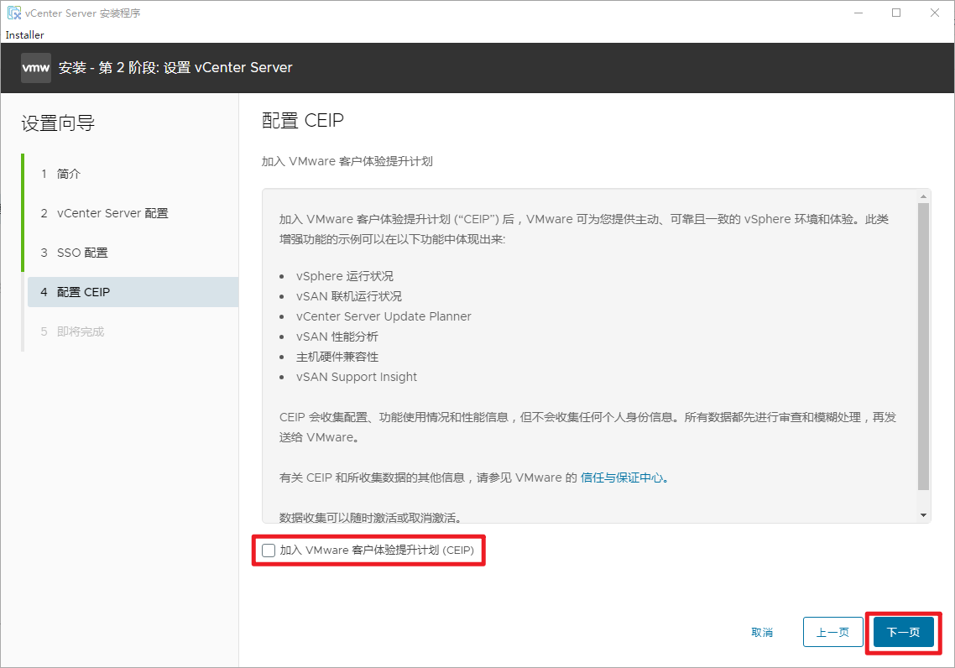Click the scrollbar thumb in the CEIP description
Viewport: 955px width, 668px height.
(924, 344)
